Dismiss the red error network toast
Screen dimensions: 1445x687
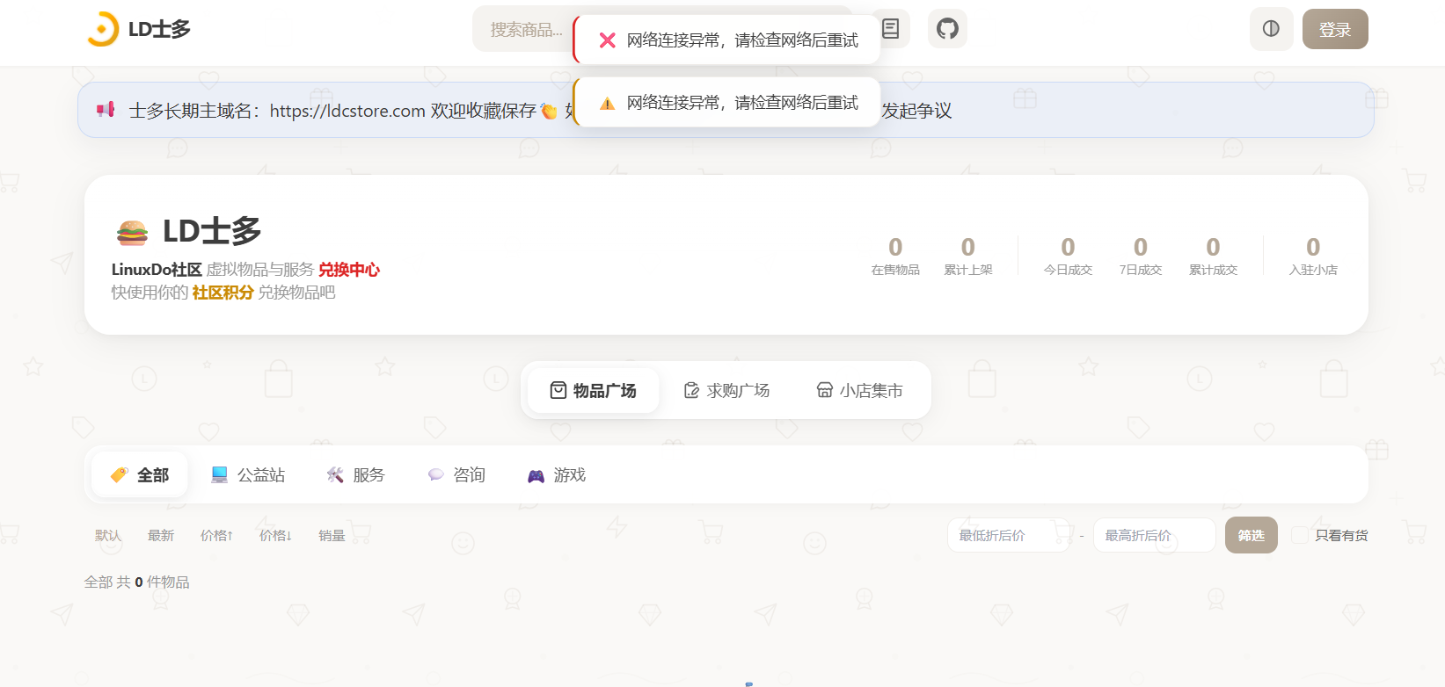point(726,40)
